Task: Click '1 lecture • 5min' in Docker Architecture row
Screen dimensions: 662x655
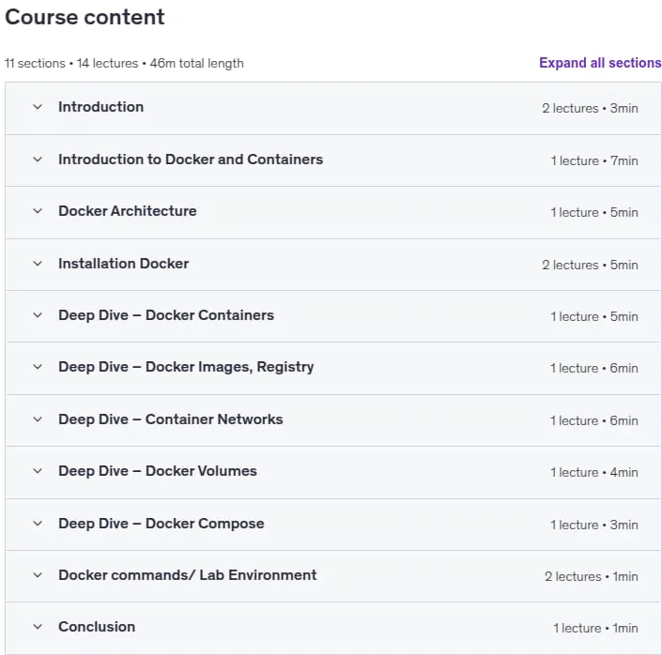Action: tap(594, 212)
